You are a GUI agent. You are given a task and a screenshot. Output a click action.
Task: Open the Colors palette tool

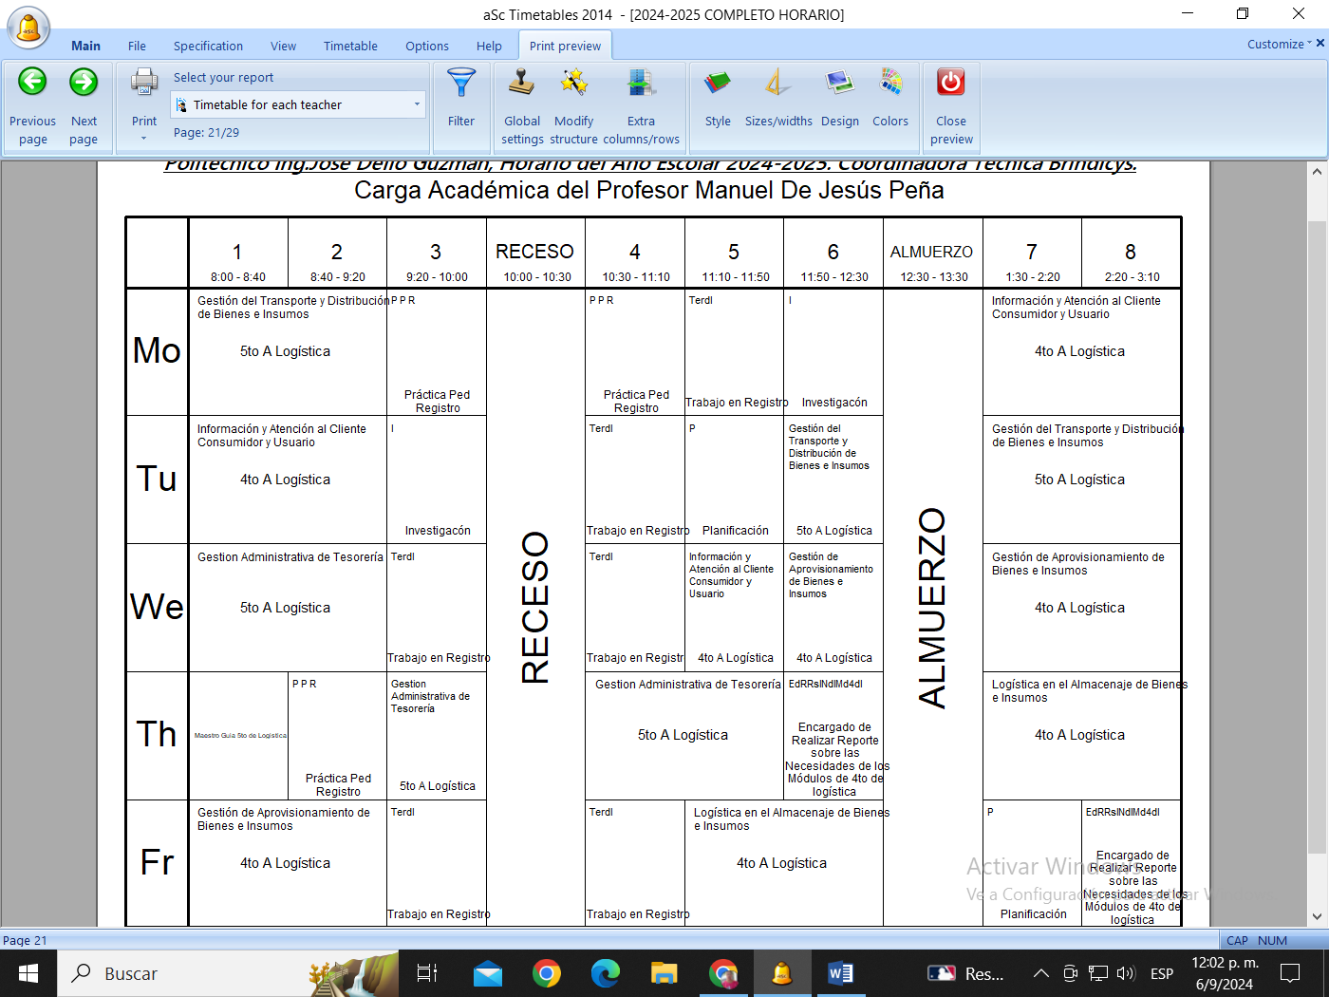pyautogui.click(x=890, y=97)
